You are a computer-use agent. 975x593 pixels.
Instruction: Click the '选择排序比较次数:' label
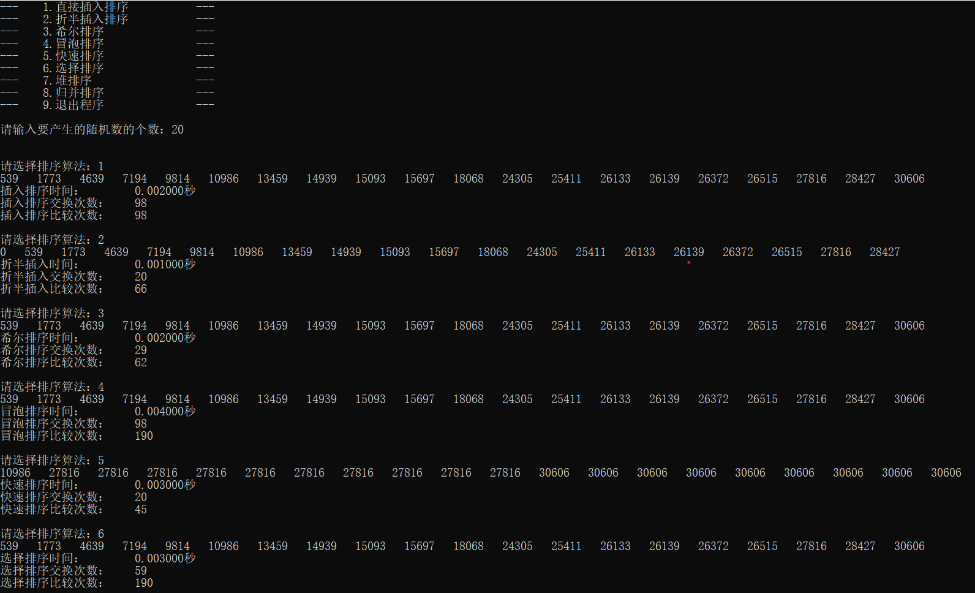tap(52, 583)
